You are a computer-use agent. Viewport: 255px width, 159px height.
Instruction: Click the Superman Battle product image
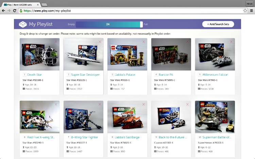point(215,117)
